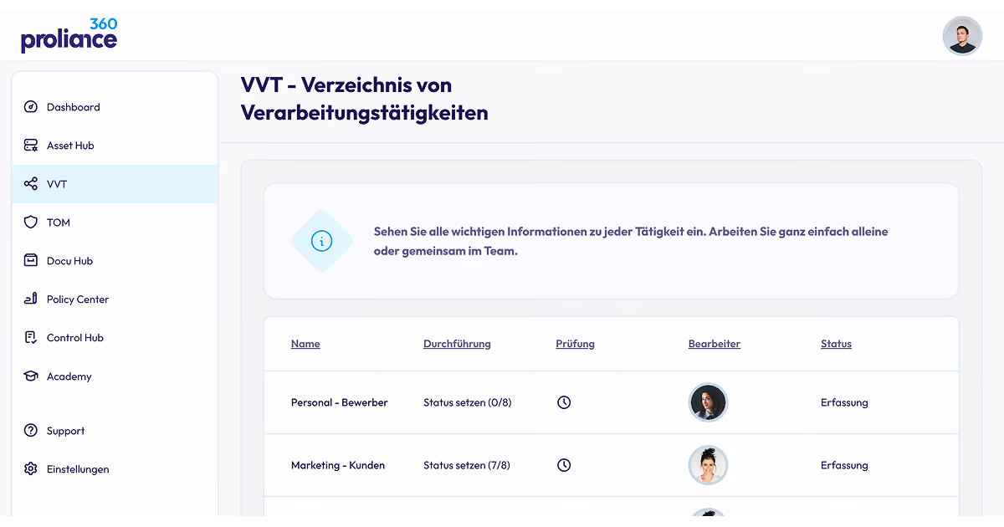Click the proliance 360 logo
Image resolution: width=1004 pixels, height=527 pixels.
tap(69, 35)
